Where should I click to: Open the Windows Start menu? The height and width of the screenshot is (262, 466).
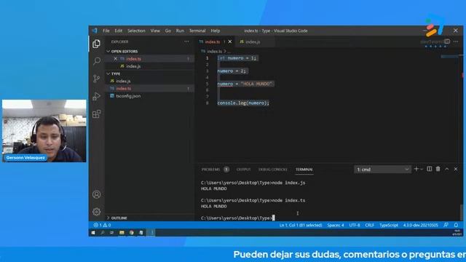93,233
